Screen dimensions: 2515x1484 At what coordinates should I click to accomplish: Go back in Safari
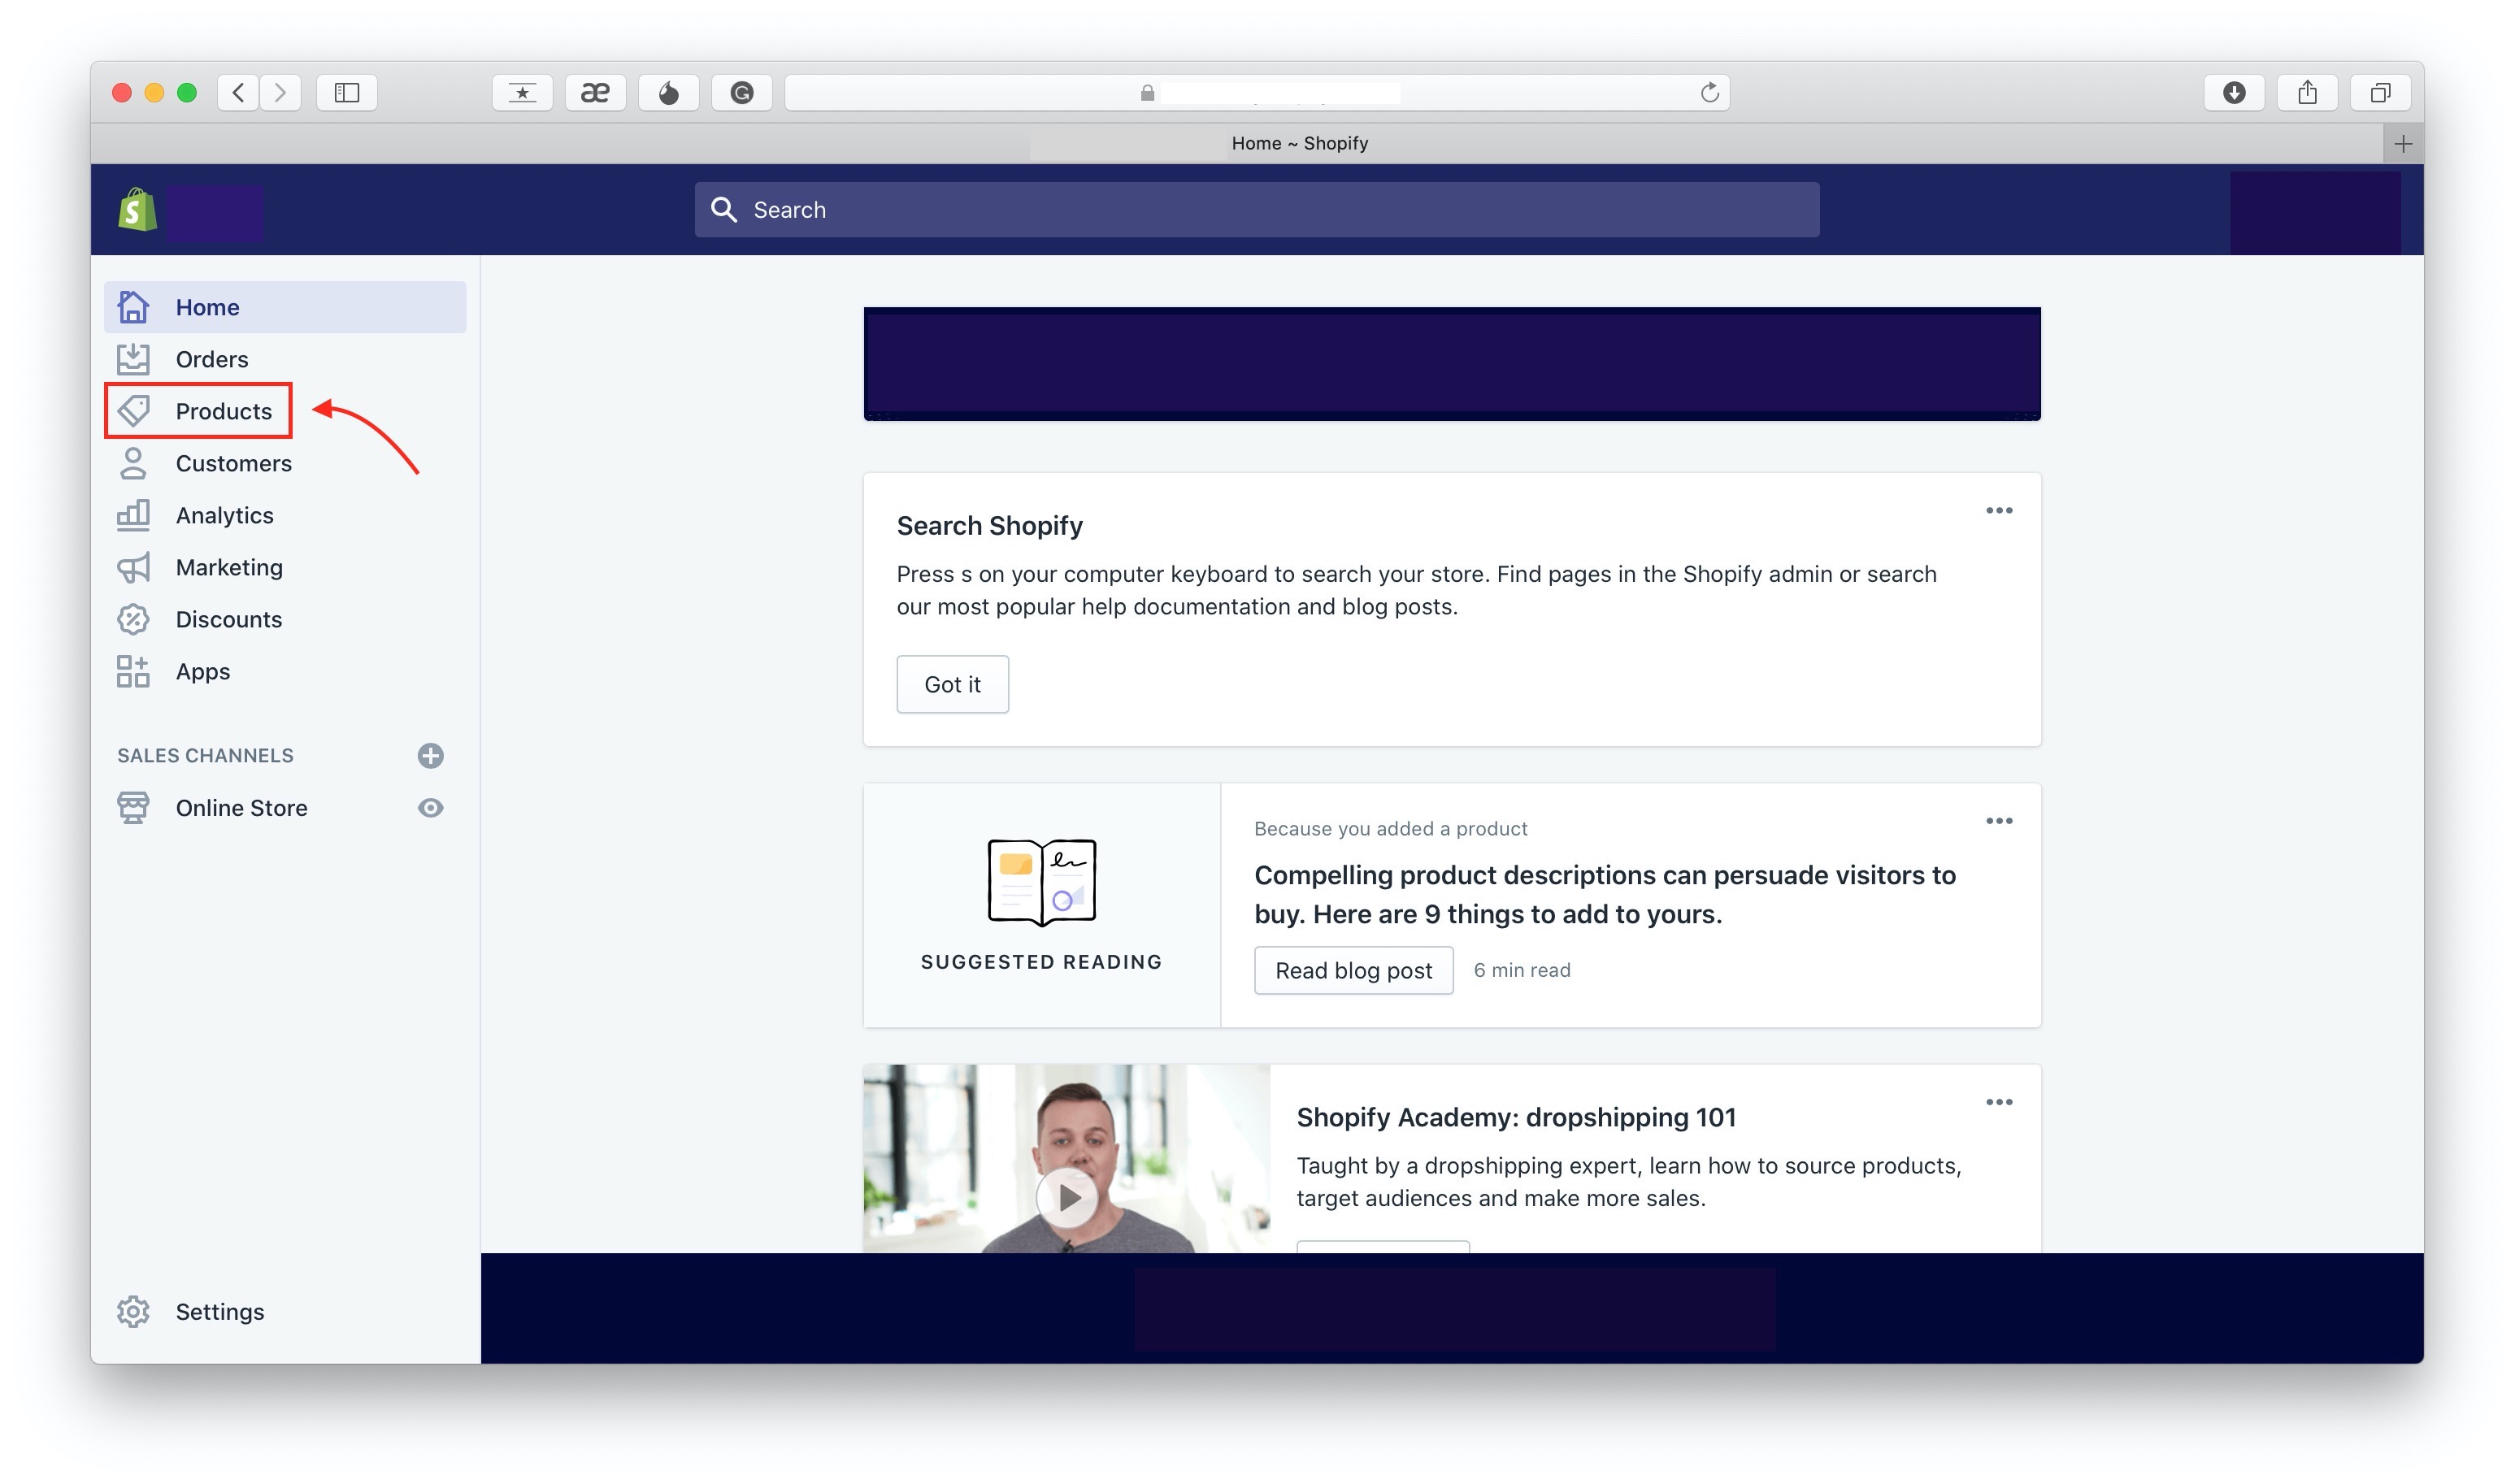(238, 93)
